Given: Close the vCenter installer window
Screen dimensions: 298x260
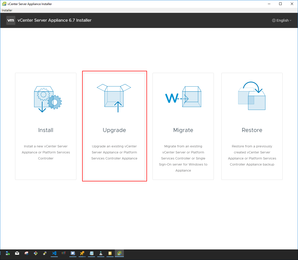Looking at the screenshot, I should pyautogui.click(x=292, y=4).
